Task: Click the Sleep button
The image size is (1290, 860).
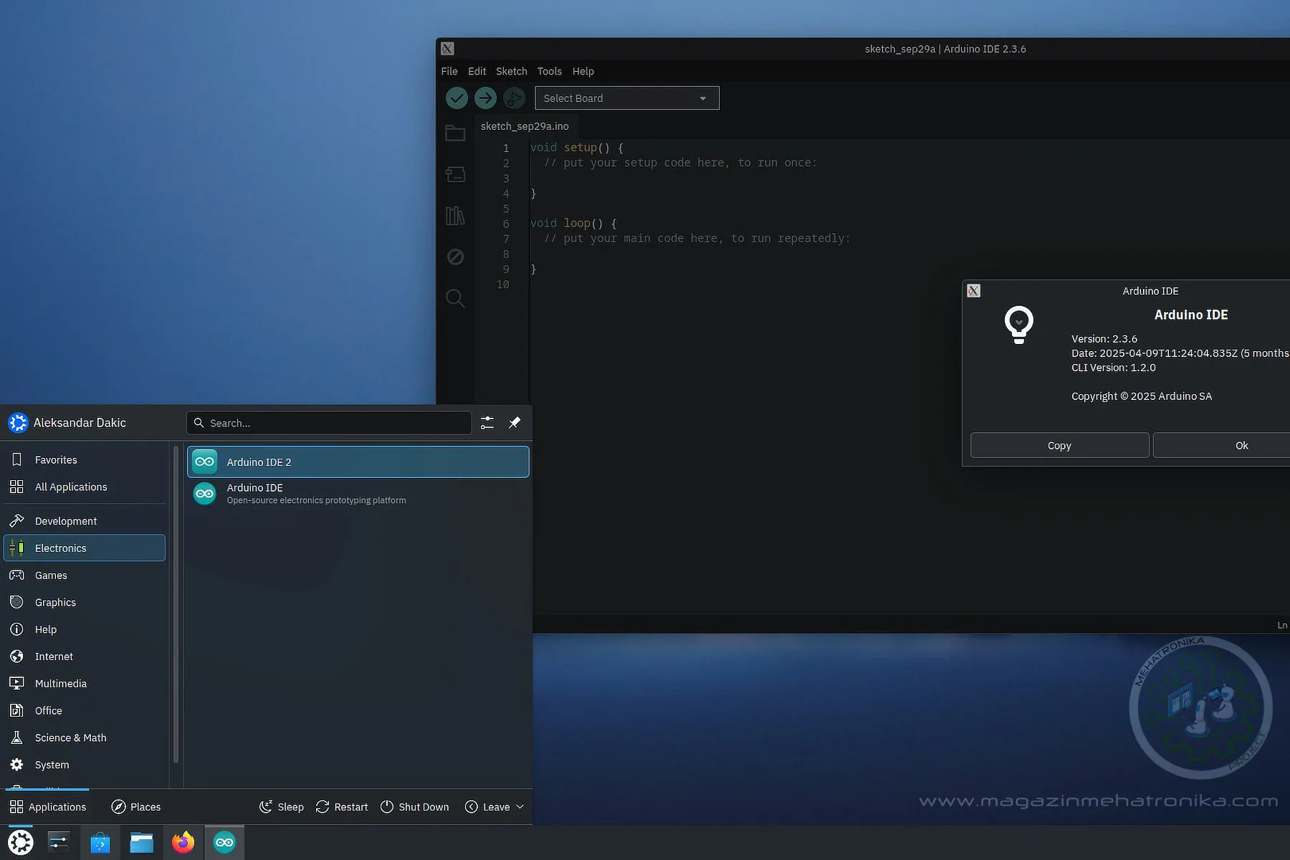Action: click(282, 807)
